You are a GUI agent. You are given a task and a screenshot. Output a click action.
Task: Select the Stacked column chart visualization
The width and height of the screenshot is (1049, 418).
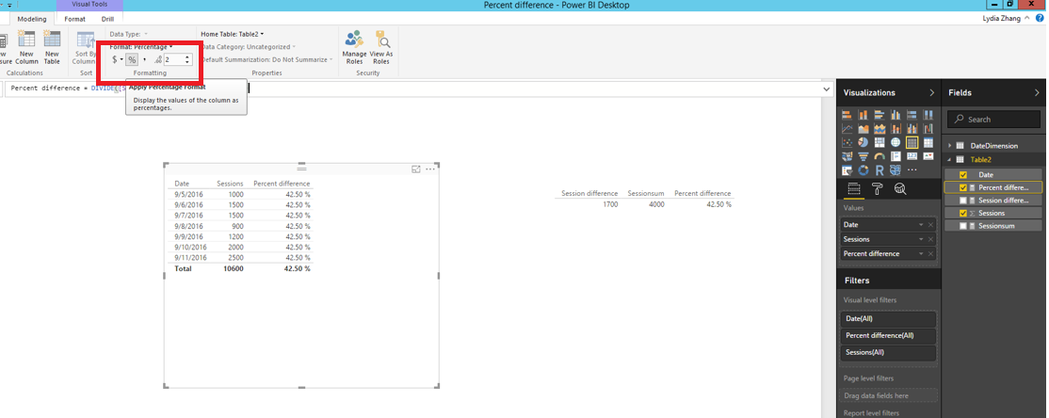click(x=863, y=114)
